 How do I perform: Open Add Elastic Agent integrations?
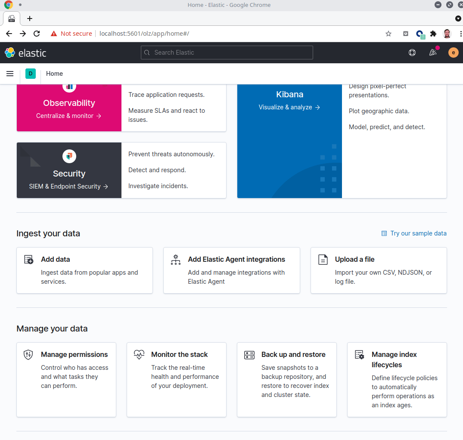[236, 260]
